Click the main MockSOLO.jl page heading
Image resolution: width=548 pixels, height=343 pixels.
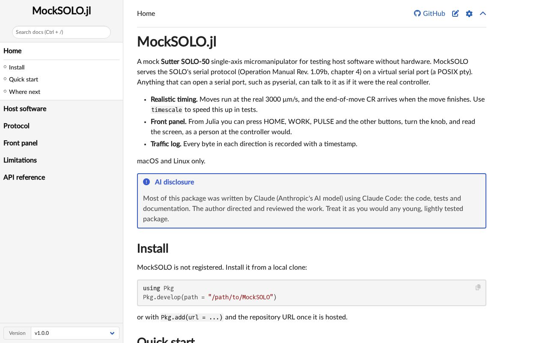click(x=176, y=42)
